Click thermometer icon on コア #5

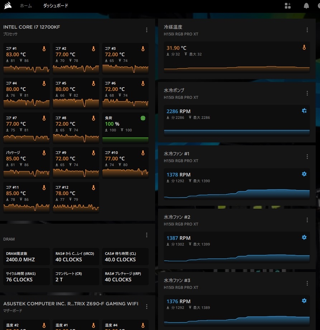coord(94,83)
